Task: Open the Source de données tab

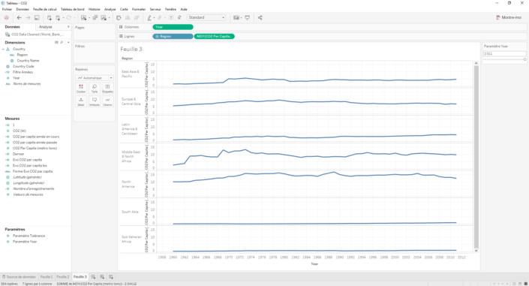Action: [x=19, y=277]
